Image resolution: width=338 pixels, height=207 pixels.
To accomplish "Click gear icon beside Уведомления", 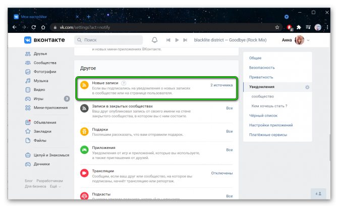I will 307,87.
